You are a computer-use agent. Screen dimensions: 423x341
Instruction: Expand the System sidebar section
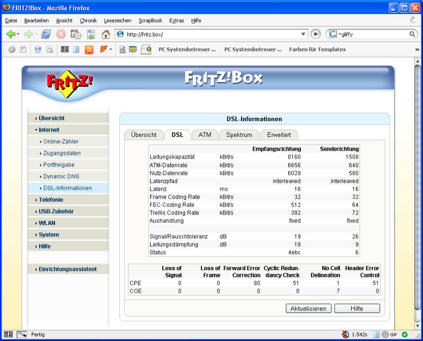68,235
